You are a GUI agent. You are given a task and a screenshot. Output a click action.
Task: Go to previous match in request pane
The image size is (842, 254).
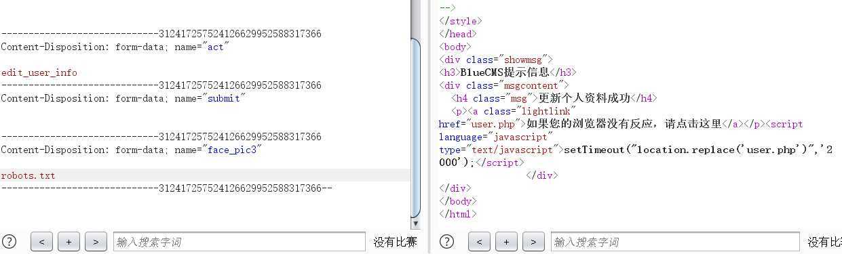[x=41, y=242]
